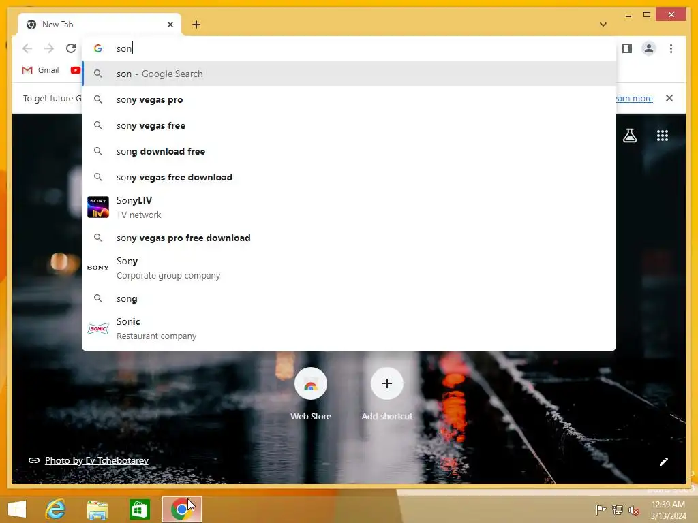Select the 'son - Google Search' suggestion

tap(349, 74)
